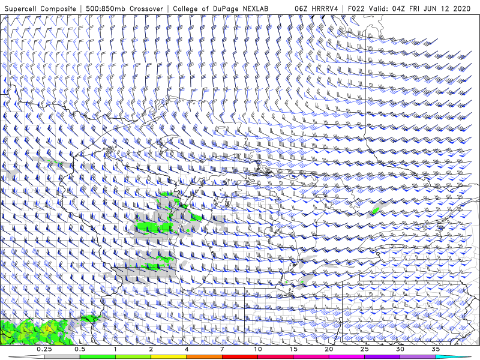Click the legend value label 20

[329, 349]
